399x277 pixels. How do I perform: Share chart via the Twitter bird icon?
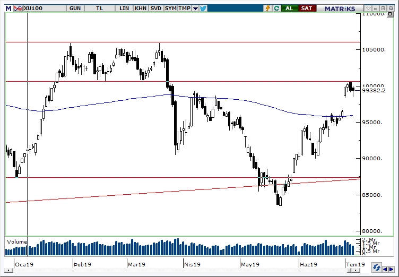pyautogui.click(x=203, y=8)
